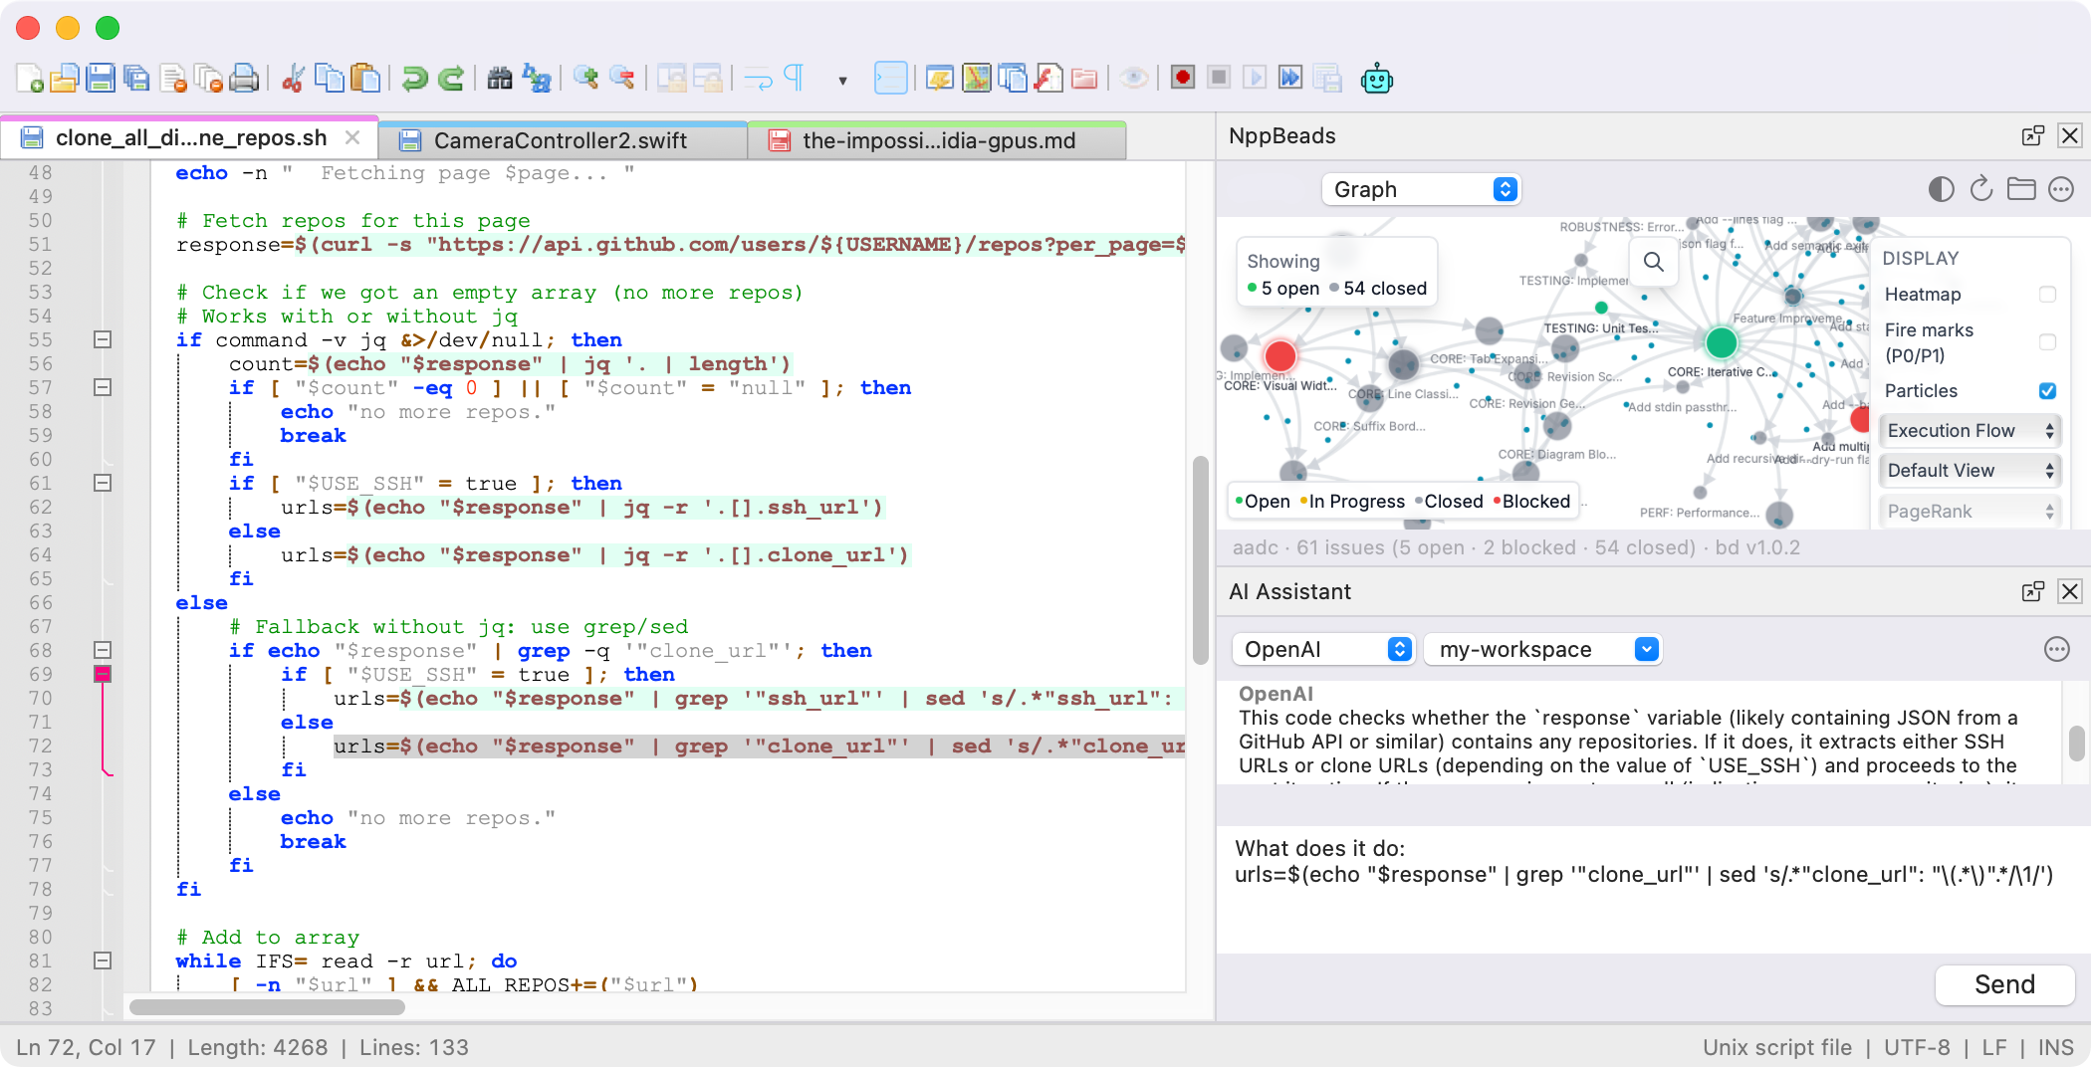Disable the Particles checkbox
This screenshot has width=2091, height=1067.
pyautogui.click(x=2047, y=391)
